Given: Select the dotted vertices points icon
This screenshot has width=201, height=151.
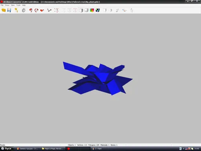Looking at the screenshot, I should [57, 10].
